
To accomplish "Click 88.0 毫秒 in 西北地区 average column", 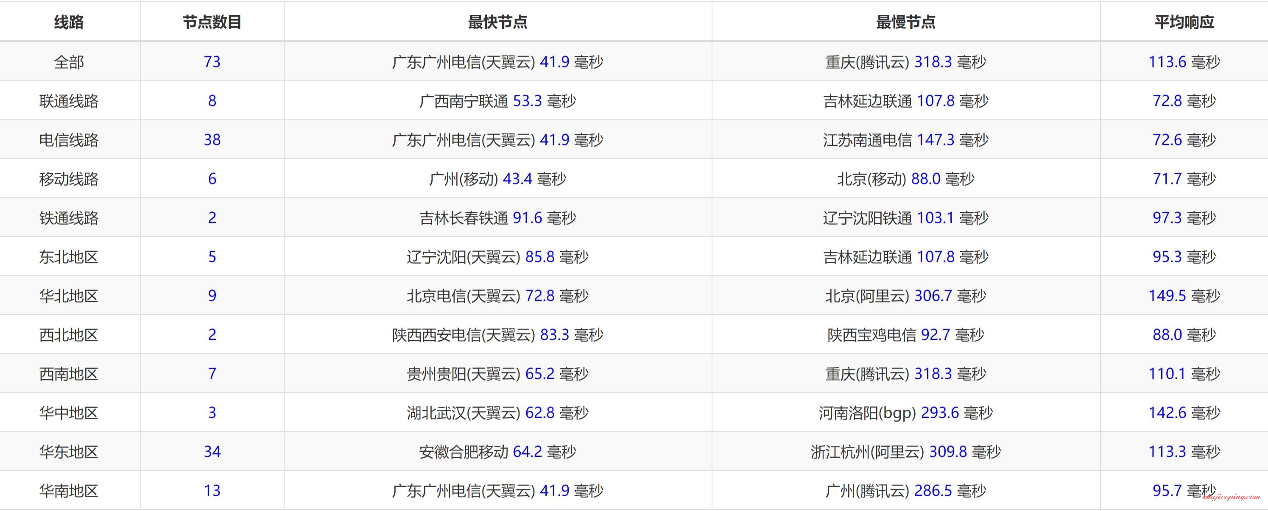I will (1184, 335).
